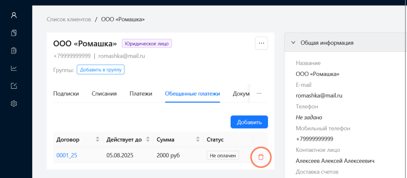Screen dimensions: 407x178
Task: Click the ООО «Ромашка» card heading
Action: (85, 44)
